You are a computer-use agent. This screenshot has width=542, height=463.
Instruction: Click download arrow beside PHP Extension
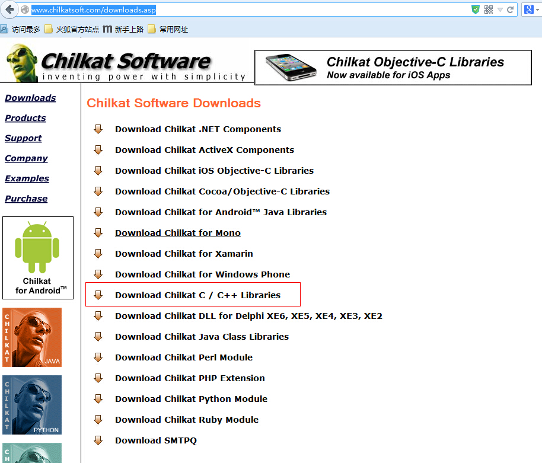[x=98, y=378]
